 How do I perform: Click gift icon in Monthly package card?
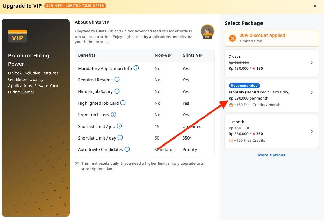231,105
